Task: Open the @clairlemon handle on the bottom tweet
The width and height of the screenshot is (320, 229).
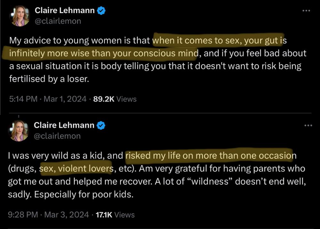Action: click(57, 136)
